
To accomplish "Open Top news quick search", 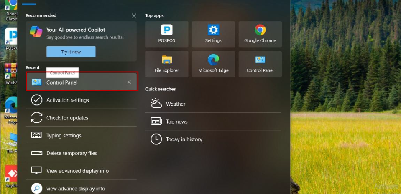I will pos(176,122).
